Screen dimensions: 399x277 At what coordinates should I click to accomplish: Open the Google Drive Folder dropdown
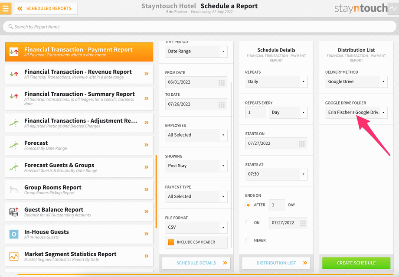pos(356,112)
